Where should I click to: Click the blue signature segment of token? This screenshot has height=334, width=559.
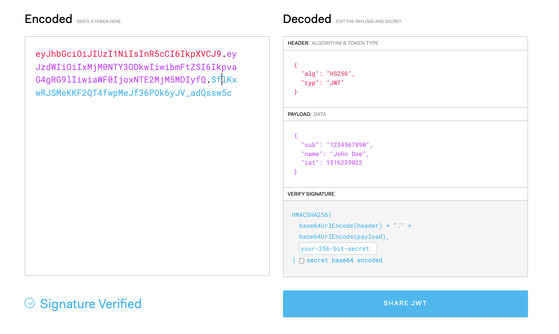(133, 93)
